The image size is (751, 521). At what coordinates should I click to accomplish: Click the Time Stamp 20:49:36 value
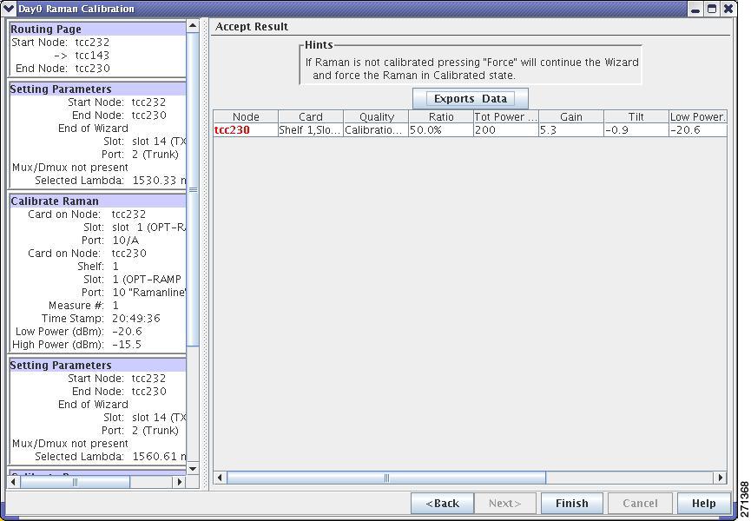click(x=136, y=319)
